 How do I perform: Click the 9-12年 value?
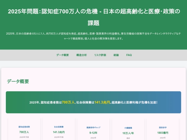pos(93,133)
